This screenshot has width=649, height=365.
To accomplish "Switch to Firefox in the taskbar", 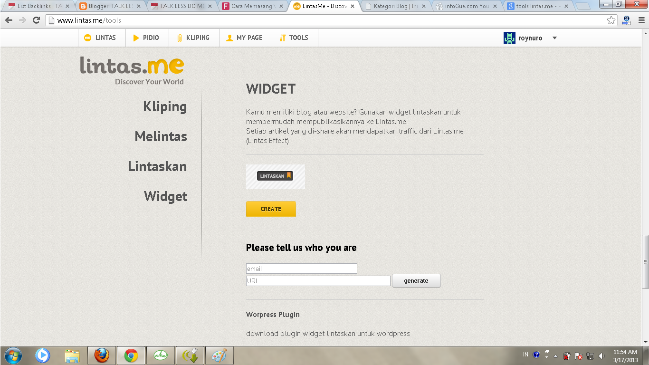I will (102, 355).
